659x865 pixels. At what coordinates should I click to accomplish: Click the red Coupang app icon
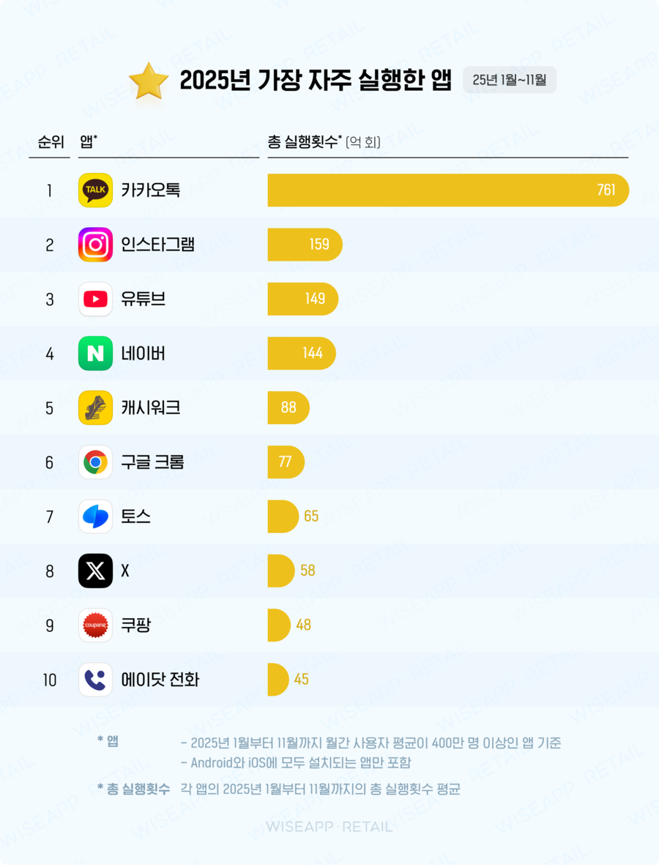click(95, 625)
